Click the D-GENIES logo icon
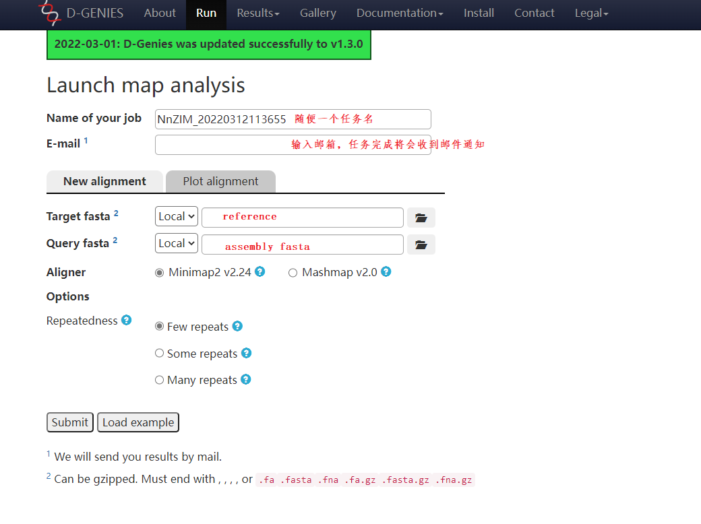701x524 pixels. pos(49,13)
